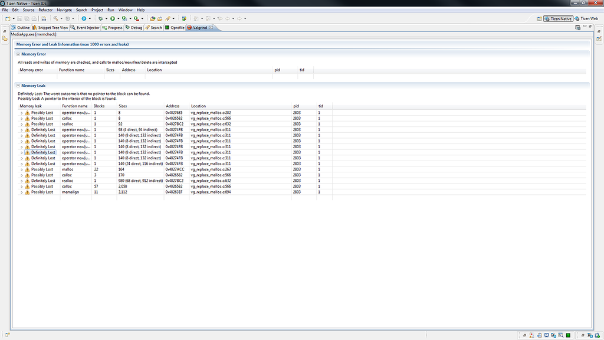The width and height of the screenshot is (604, 340).
Task: Maximize the Valgrind view panel
Action: click(x=590, y=27)
